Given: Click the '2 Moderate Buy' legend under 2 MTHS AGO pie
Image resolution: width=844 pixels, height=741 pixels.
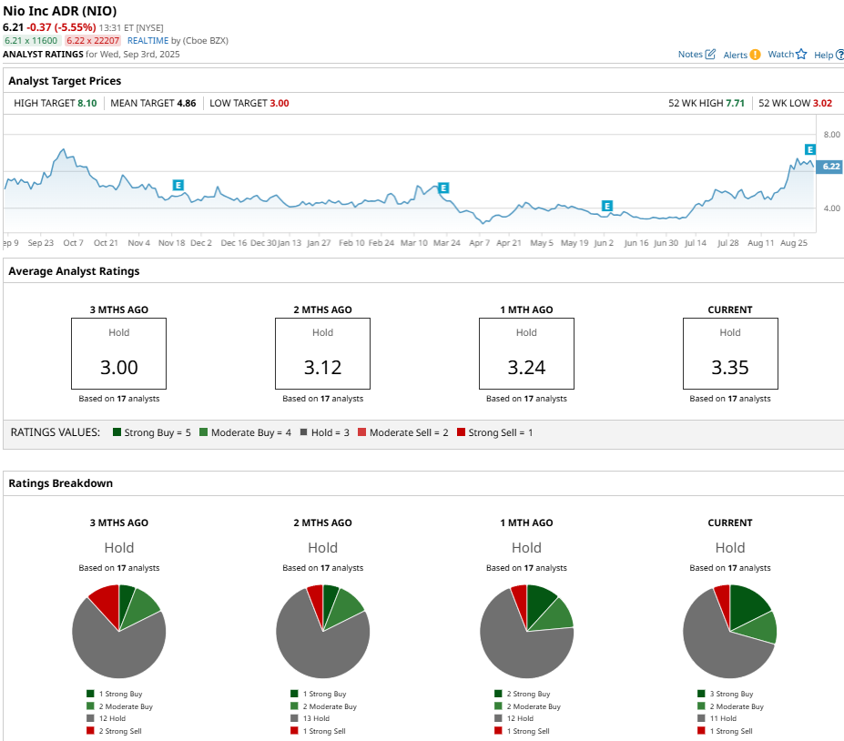Looking at the screenshot, I should coord(323,706).
